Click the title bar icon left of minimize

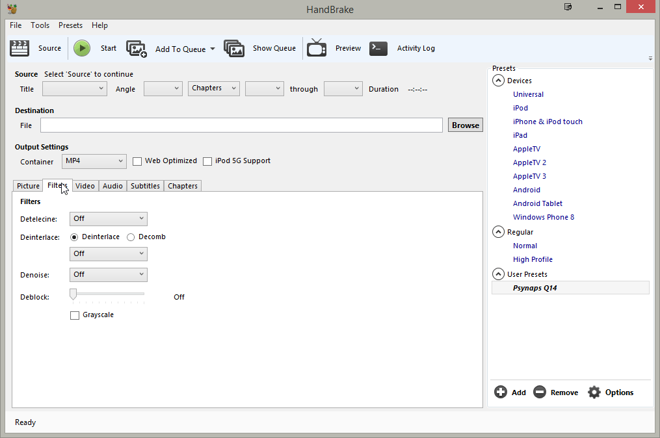coord(568,6)
